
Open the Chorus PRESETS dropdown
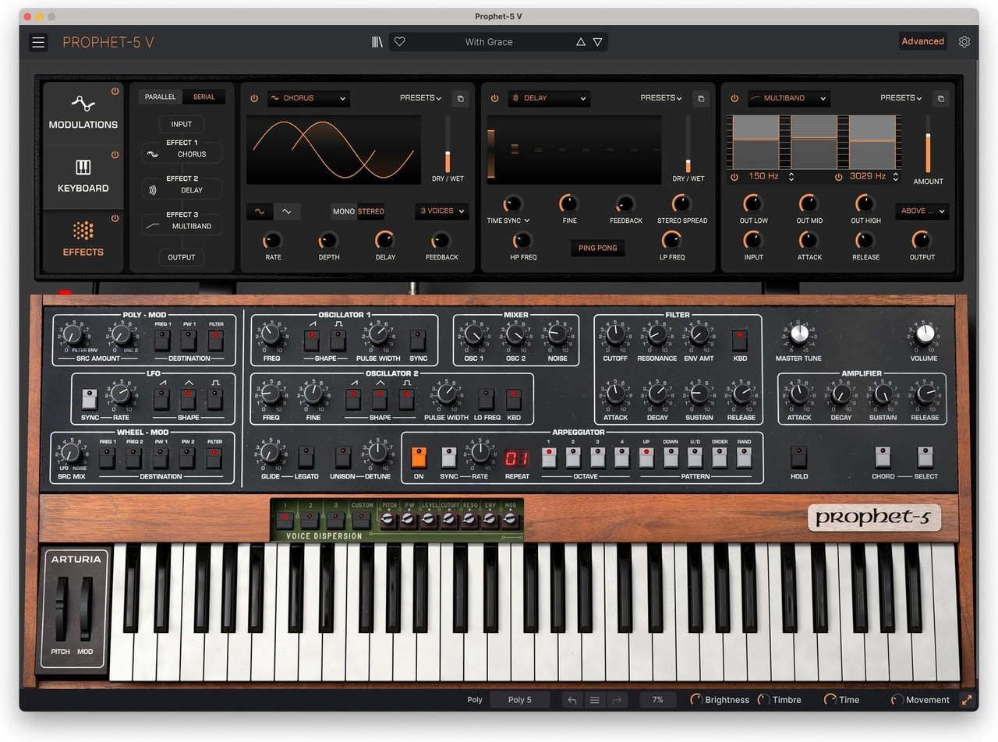click(x=421, y=98)
